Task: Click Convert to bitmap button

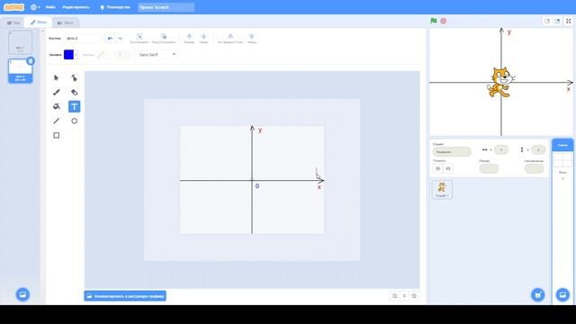Action: (x=125, y=296)
